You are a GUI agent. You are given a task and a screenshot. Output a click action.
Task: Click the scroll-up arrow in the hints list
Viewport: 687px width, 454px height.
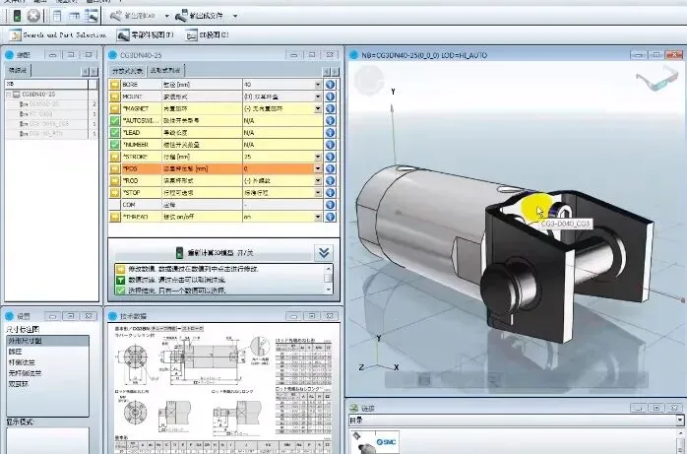329,268
